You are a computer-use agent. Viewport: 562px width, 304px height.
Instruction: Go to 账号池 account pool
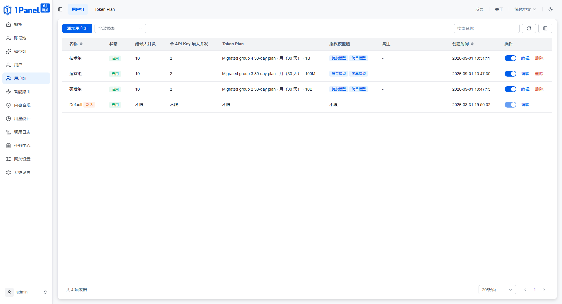pyautogui.click(x=26, y=38)
